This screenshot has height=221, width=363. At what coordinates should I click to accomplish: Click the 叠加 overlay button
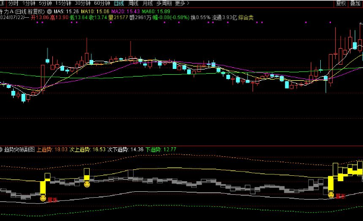(x=355, y=3)
